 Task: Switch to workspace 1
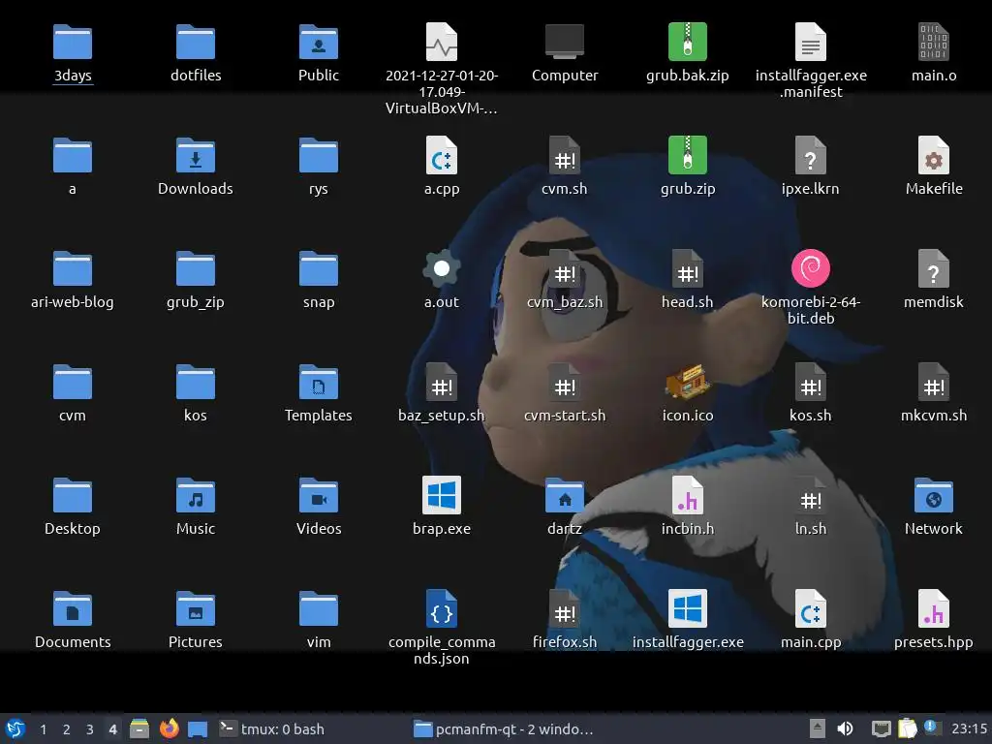tap(43, 729)
